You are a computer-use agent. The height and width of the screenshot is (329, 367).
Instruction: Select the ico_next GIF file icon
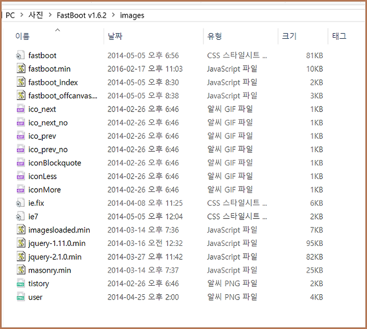[20, 109]
